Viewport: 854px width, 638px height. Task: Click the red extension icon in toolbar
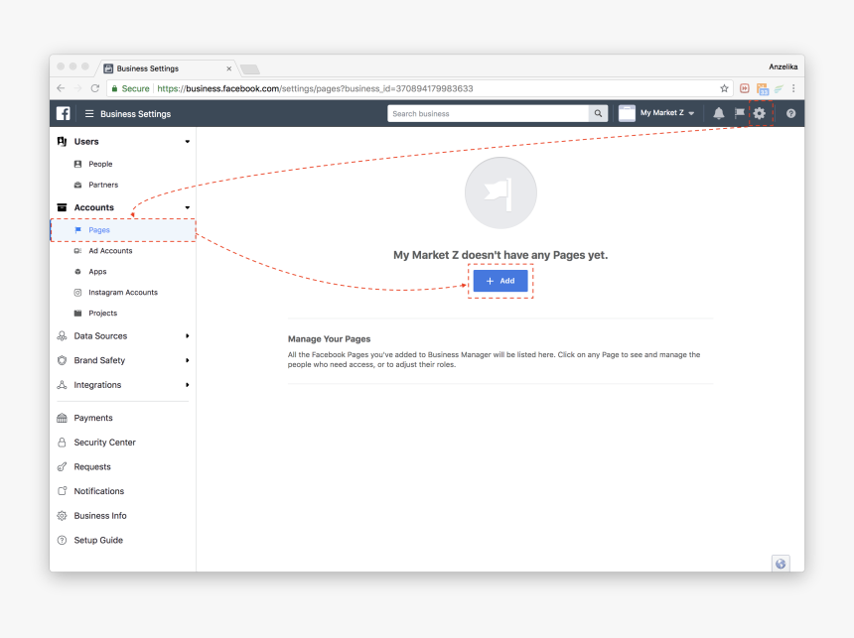click(745, 88)
